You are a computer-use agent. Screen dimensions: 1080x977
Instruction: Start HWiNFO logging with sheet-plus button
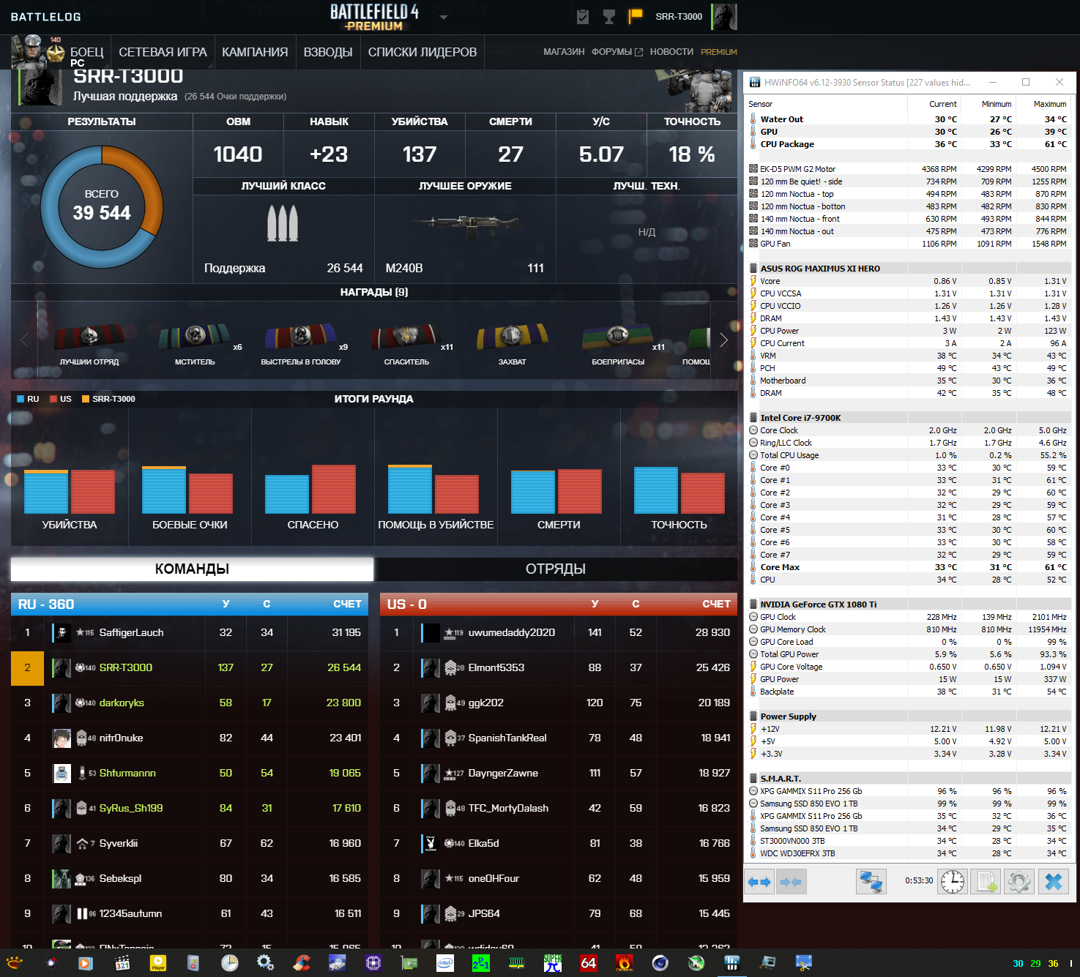986,882
